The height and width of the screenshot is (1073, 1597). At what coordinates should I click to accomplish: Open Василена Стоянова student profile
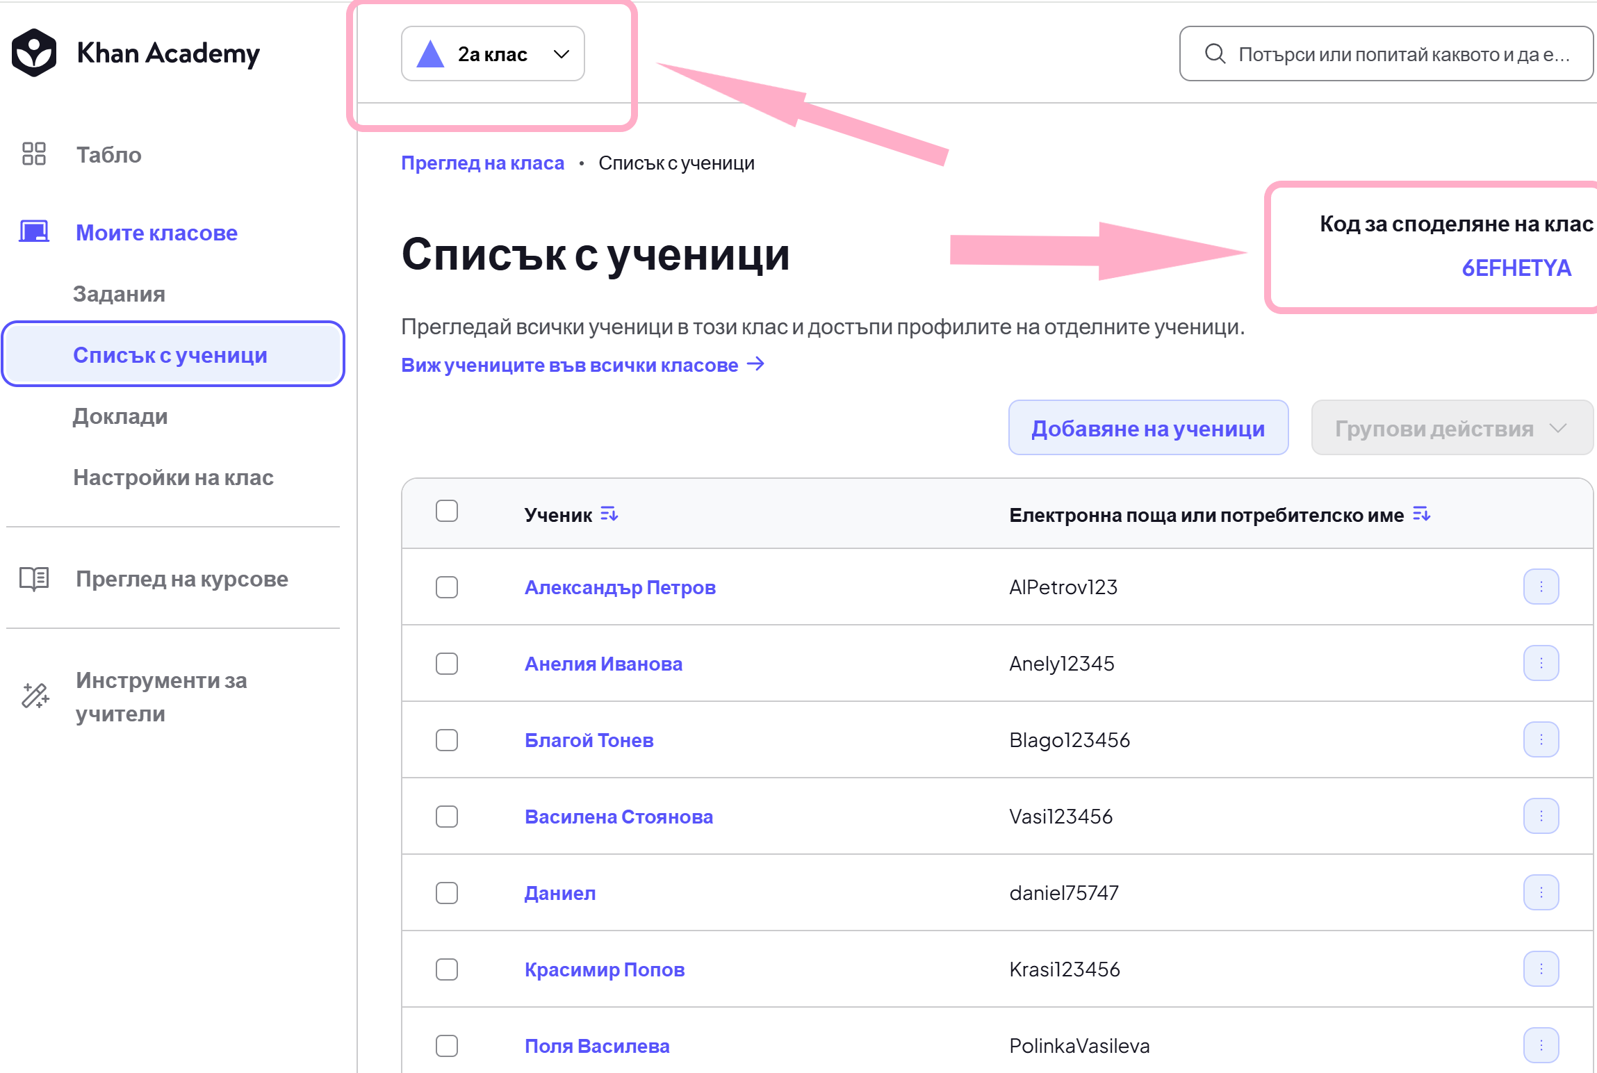619,817
